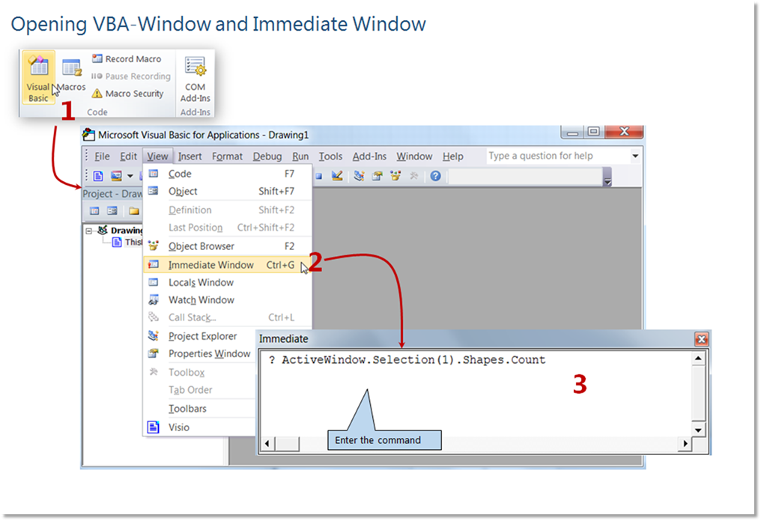
Task: Click the Reset (stop) toolbar icon
Action: click(319, 176)
